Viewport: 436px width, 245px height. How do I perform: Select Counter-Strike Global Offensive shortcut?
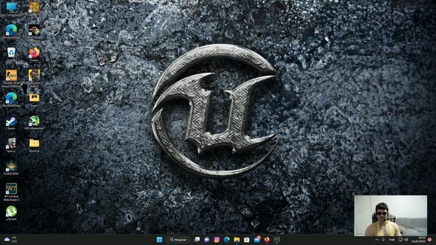[11, 79]
